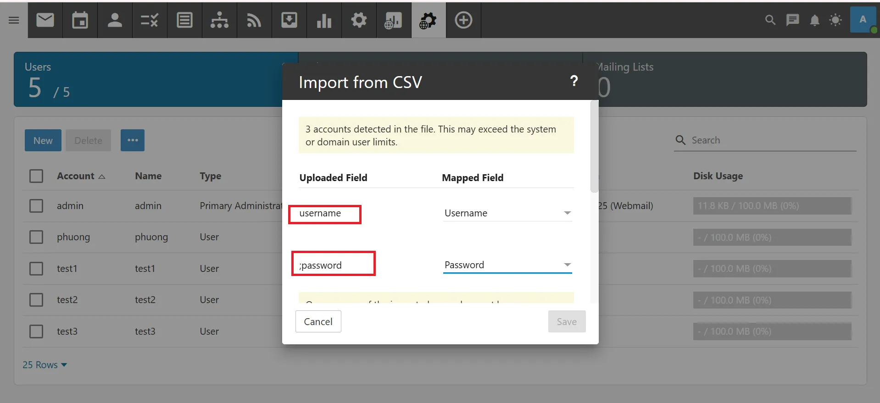This screenshot has width=880, height=403.
Task: Expand the Username mapped field dropdown
Action: tap(507, 213)
